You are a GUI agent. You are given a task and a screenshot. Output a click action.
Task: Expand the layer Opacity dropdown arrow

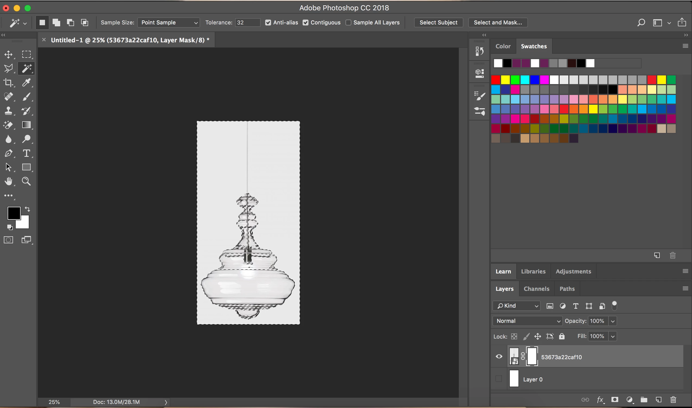613,321
